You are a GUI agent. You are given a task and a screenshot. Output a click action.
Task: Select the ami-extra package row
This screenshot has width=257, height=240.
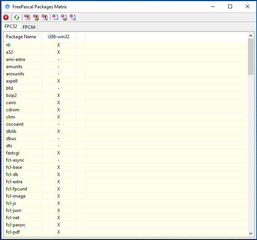(x=125, y=59)
